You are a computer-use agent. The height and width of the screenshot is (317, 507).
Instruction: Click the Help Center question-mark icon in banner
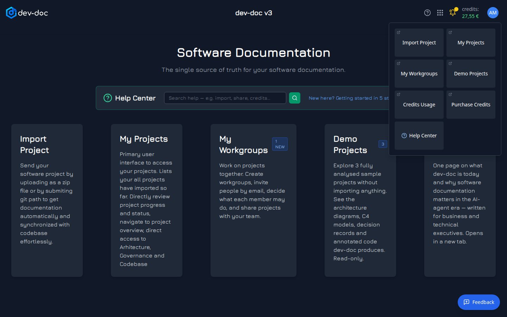tap(108, 98)
